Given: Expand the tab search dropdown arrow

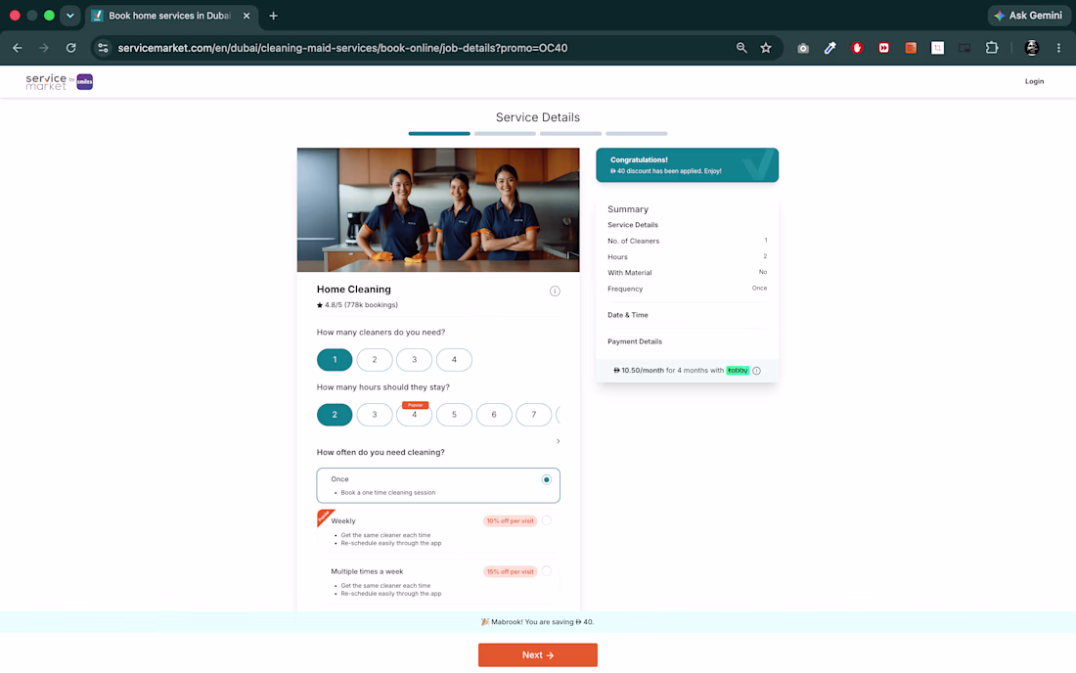Looking at the screenshot, I should point(70,16).
